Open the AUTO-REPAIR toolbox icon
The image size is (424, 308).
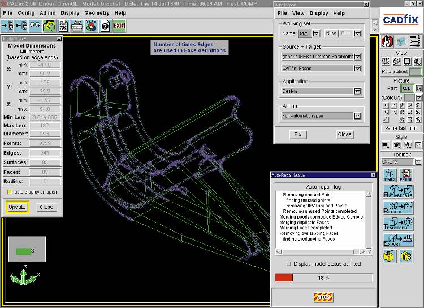(x=398, y=191)
